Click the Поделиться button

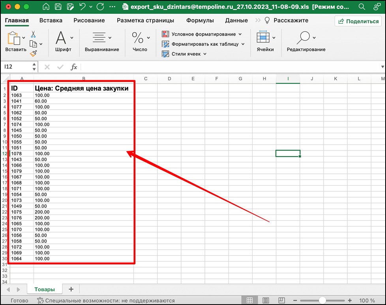coord(358,21)
